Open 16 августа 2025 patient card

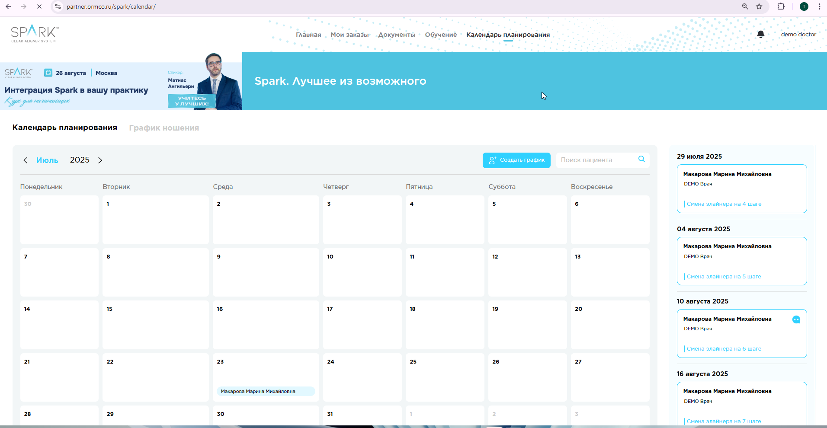click(x=742, y=404)
